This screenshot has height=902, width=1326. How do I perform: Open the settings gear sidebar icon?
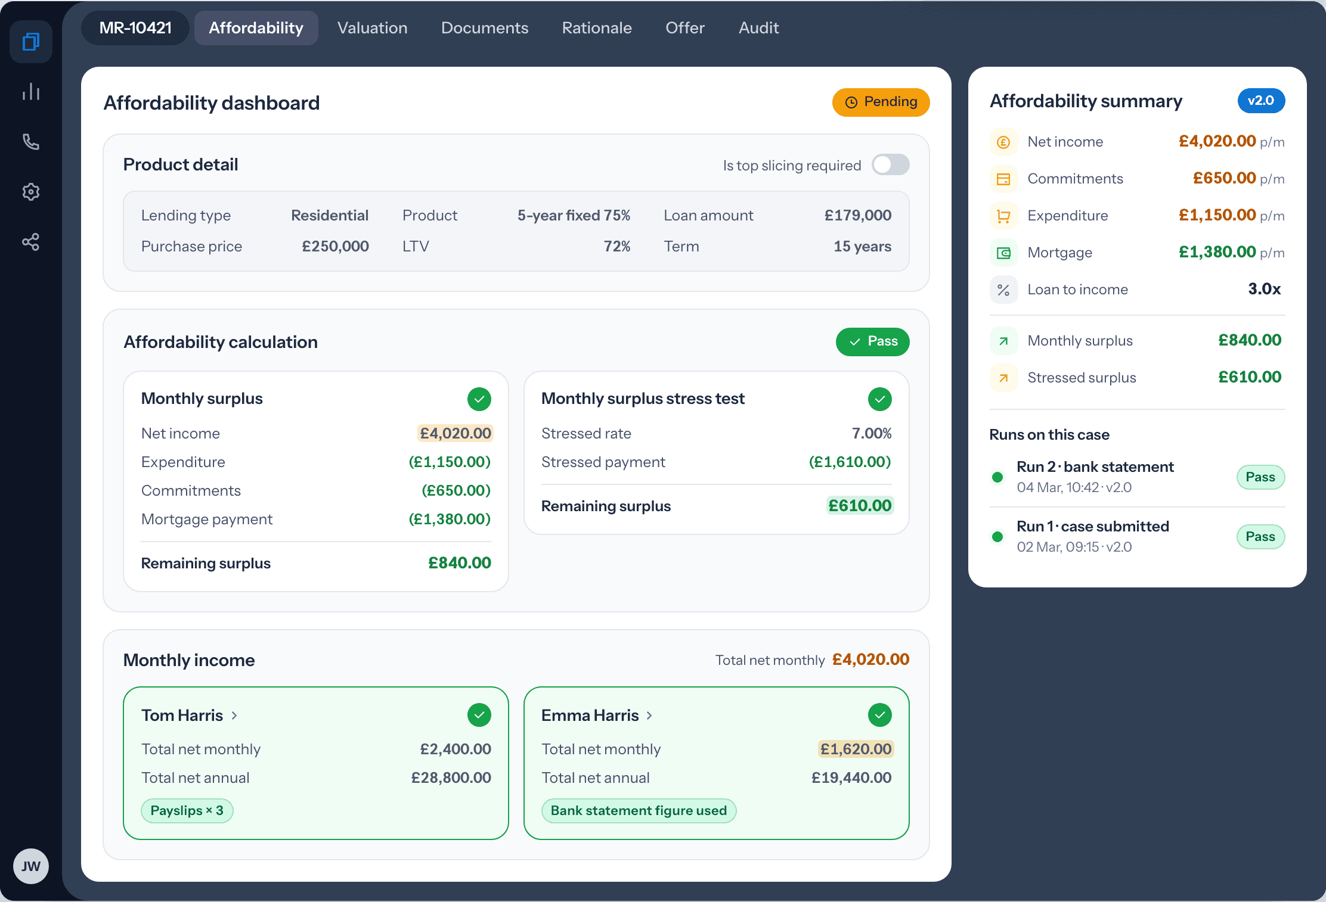coord(31,192)
